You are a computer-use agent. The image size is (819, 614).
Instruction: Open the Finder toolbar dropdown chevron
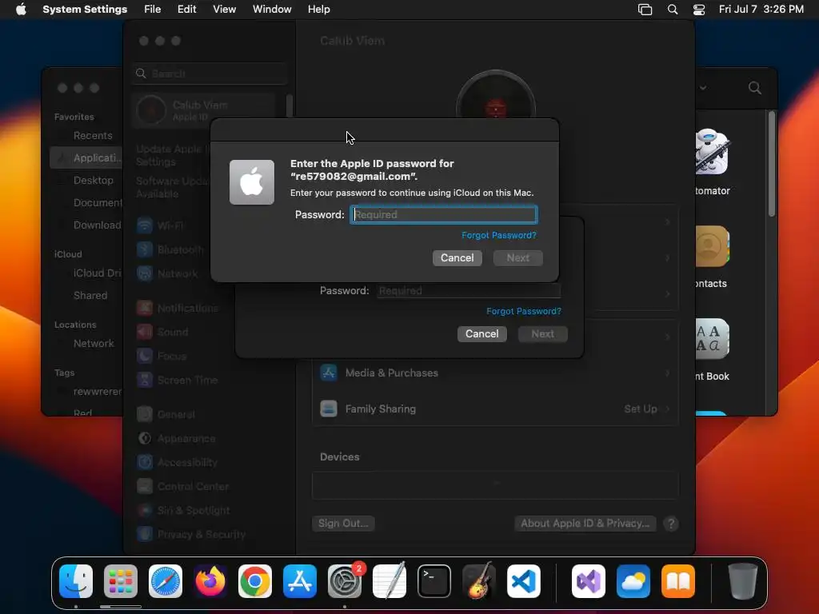click(x=703, y=88)
